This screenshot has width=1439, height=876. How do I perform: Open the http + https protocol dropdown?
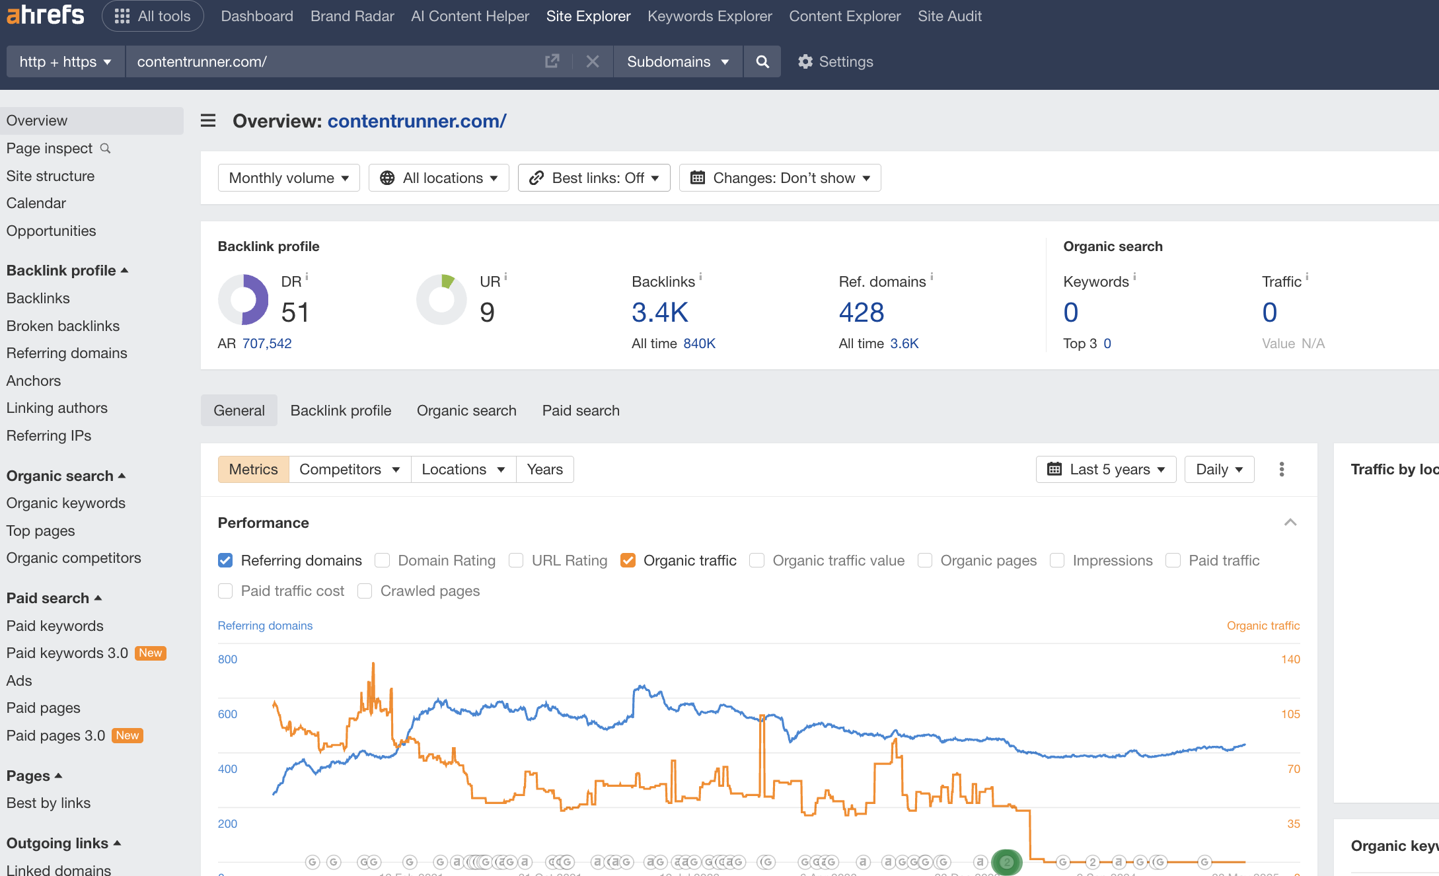pyautogui.click(x=65, y=61)
